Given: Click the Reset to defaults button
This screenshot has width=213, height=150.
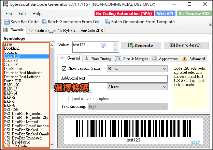Looking at the screenshot, I should (186, 45).
